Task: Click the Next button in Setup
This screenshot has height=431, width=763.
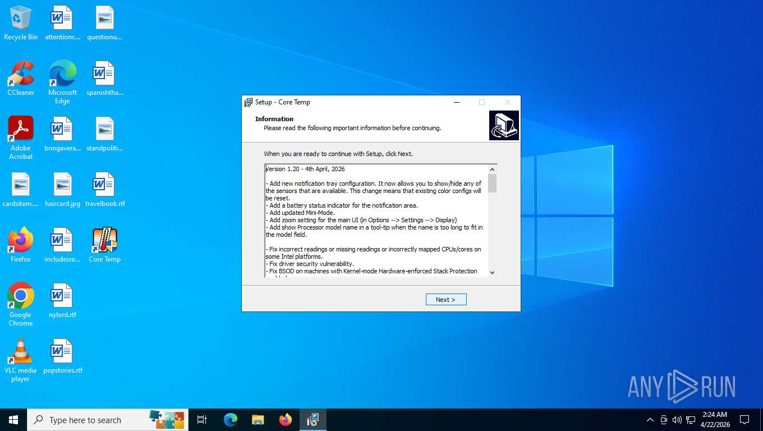Action: click(446, 300)
